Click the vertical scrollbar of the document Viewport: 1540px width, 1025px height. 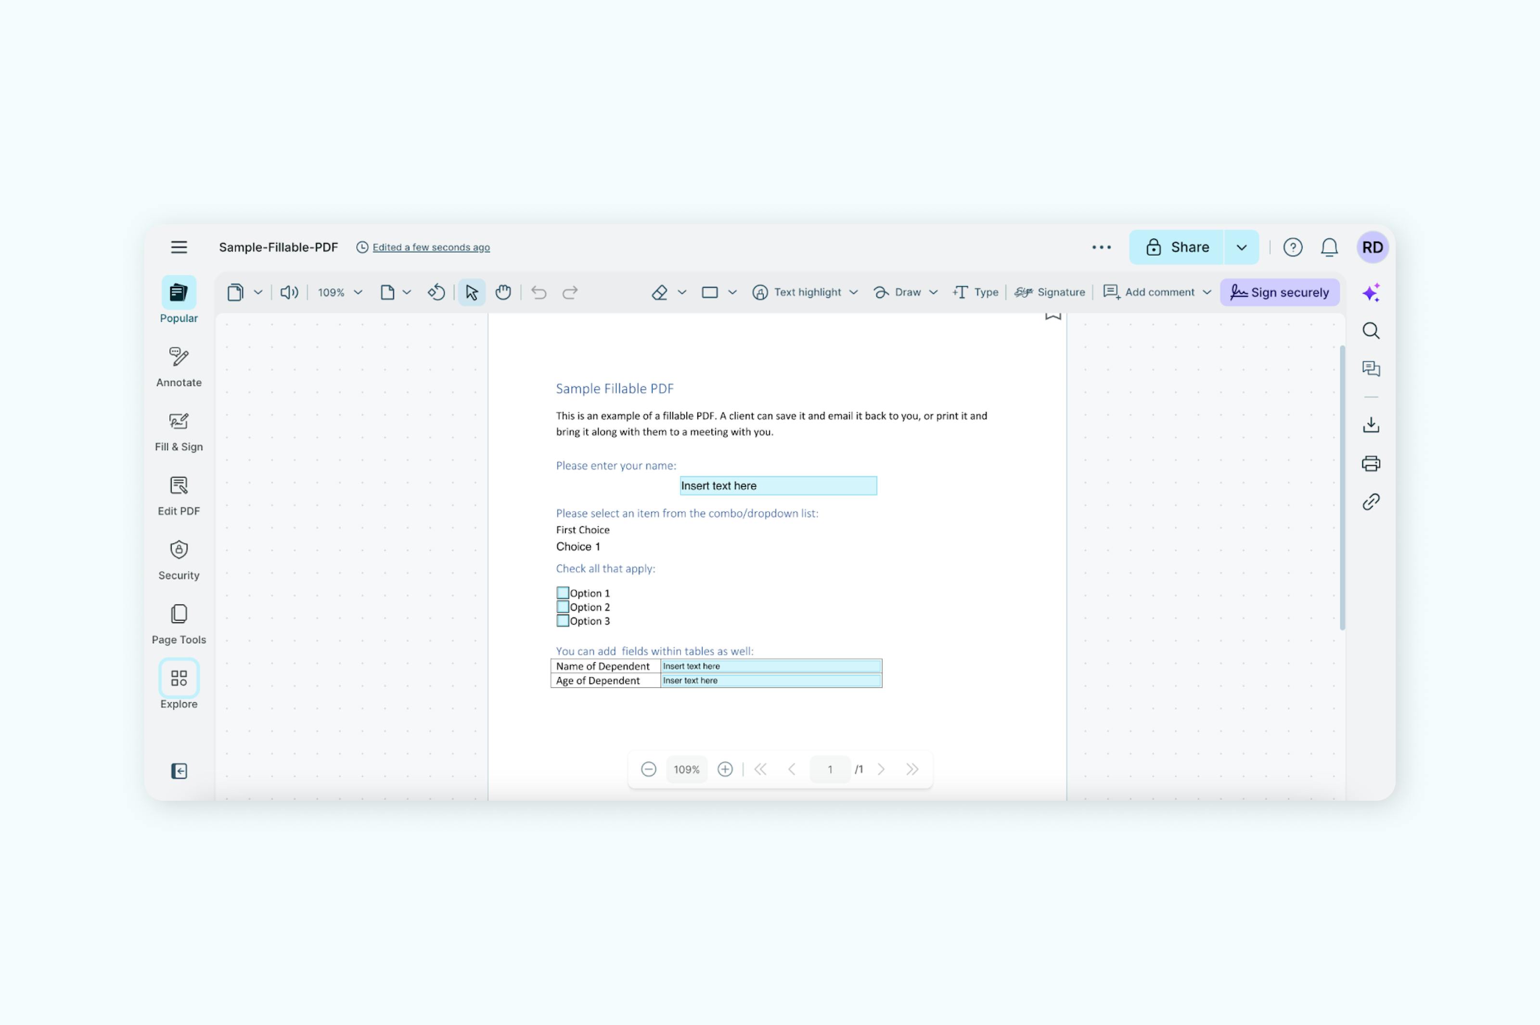tap(1342, 487)
